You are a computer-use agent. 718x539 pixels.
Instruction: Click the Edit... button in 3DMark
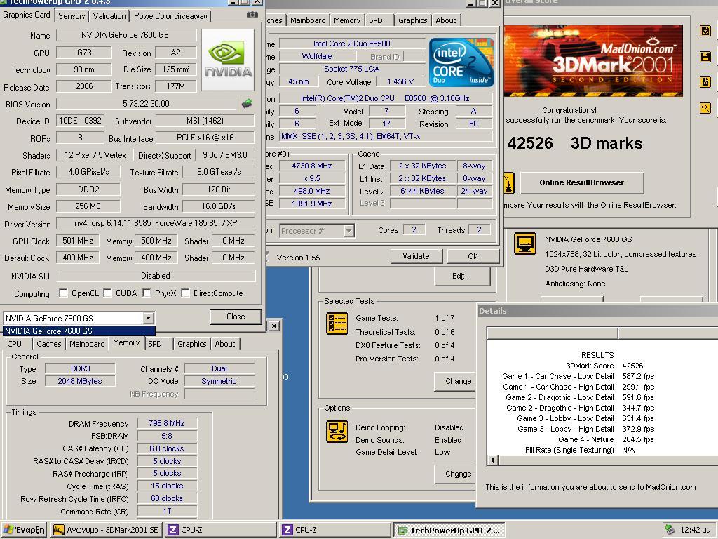[x=461, y=276]
